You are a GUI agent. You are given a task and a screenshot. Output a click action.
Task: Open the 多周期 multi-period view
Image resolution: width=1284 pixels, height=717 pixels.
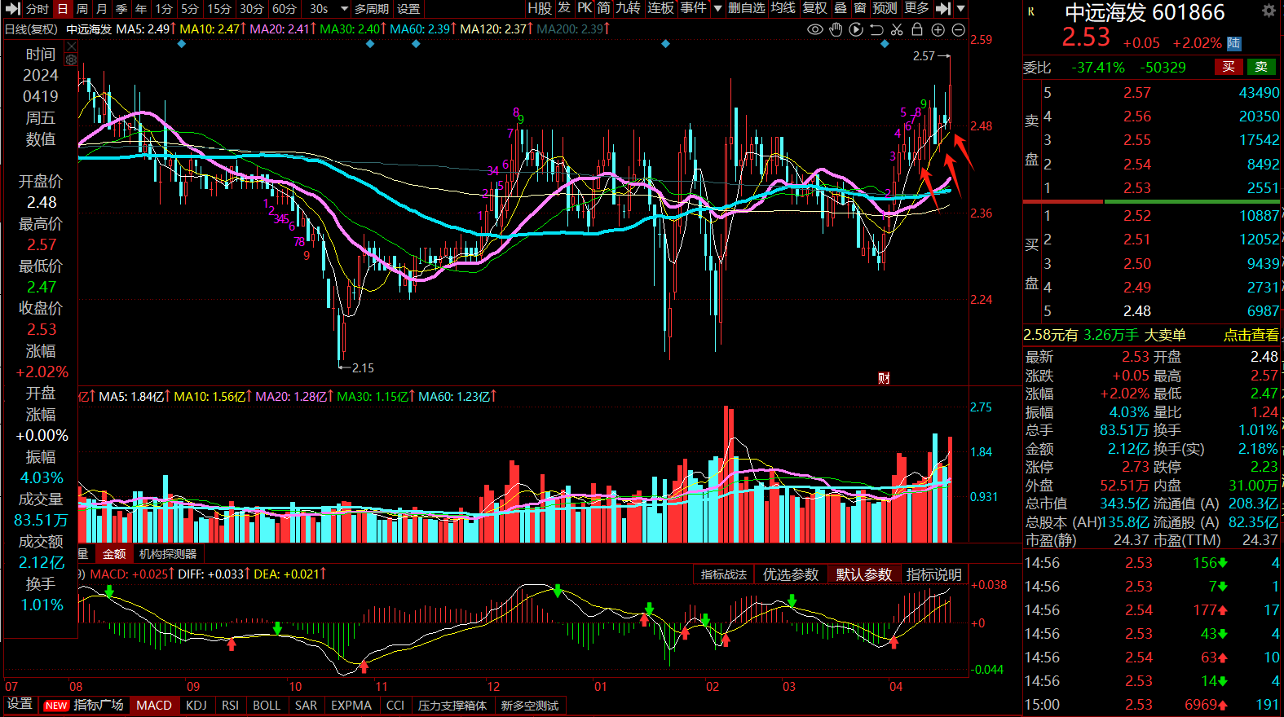coord(372,9)
